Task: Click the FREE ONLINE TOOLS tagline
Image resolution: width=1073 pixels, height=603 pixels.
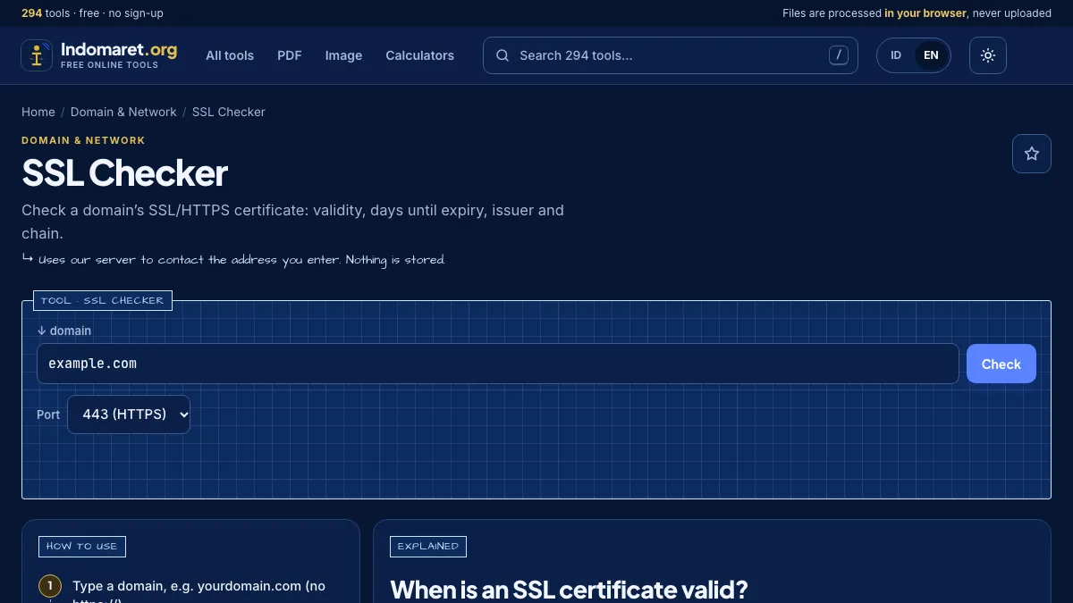Action: coord(109,65)
